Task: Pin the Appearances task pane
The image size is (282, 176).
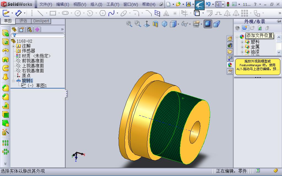Action: [279, 21]
